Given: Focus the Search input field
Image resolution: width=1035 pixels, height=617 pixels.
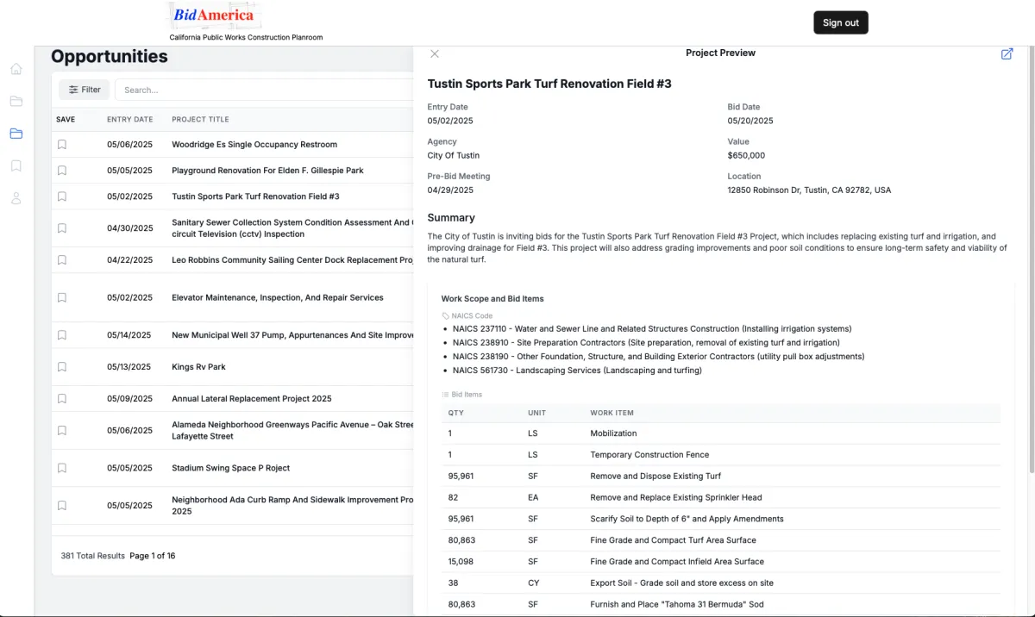Looking at the screenshot, I should pyautogui.click(x=265, y=90).
